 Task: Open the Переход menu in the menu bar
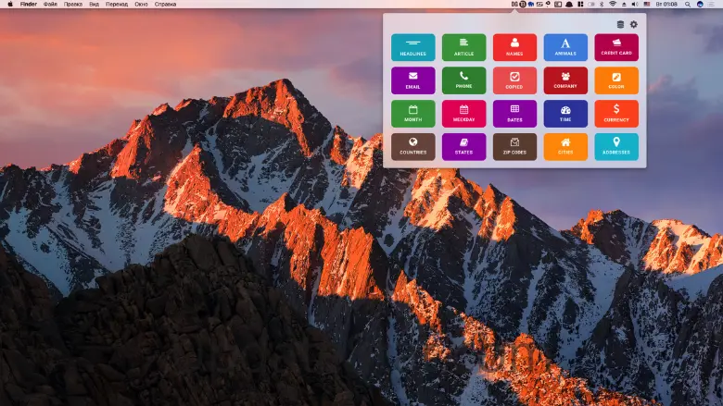click(x=117, y=5)
